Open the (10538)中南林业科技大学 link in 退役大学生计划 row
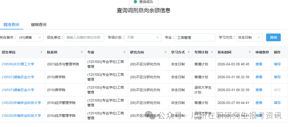 pos(21,116)
